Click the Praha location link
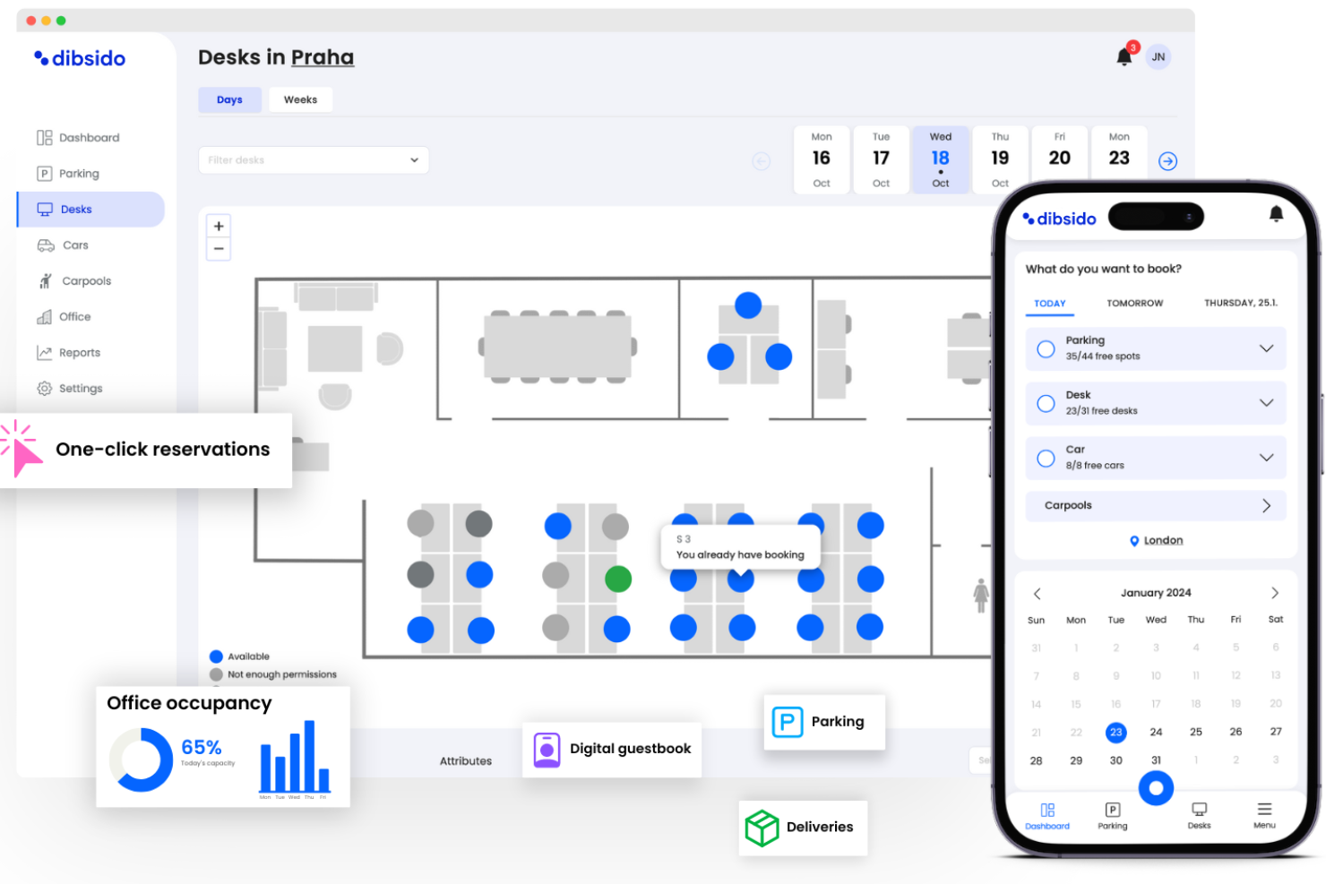The height and width of the screenshot is (884, 1326). click(323, 57)
